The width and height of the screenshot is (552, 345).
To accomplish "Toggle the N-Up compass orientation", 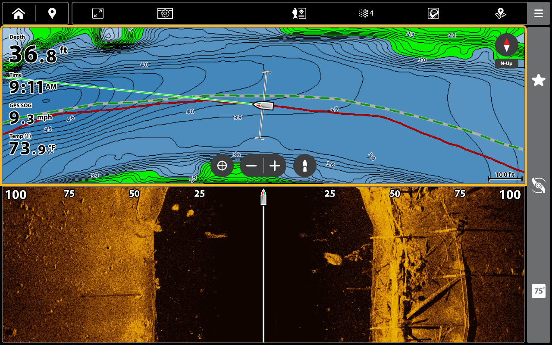I will [x=506, y=50].
